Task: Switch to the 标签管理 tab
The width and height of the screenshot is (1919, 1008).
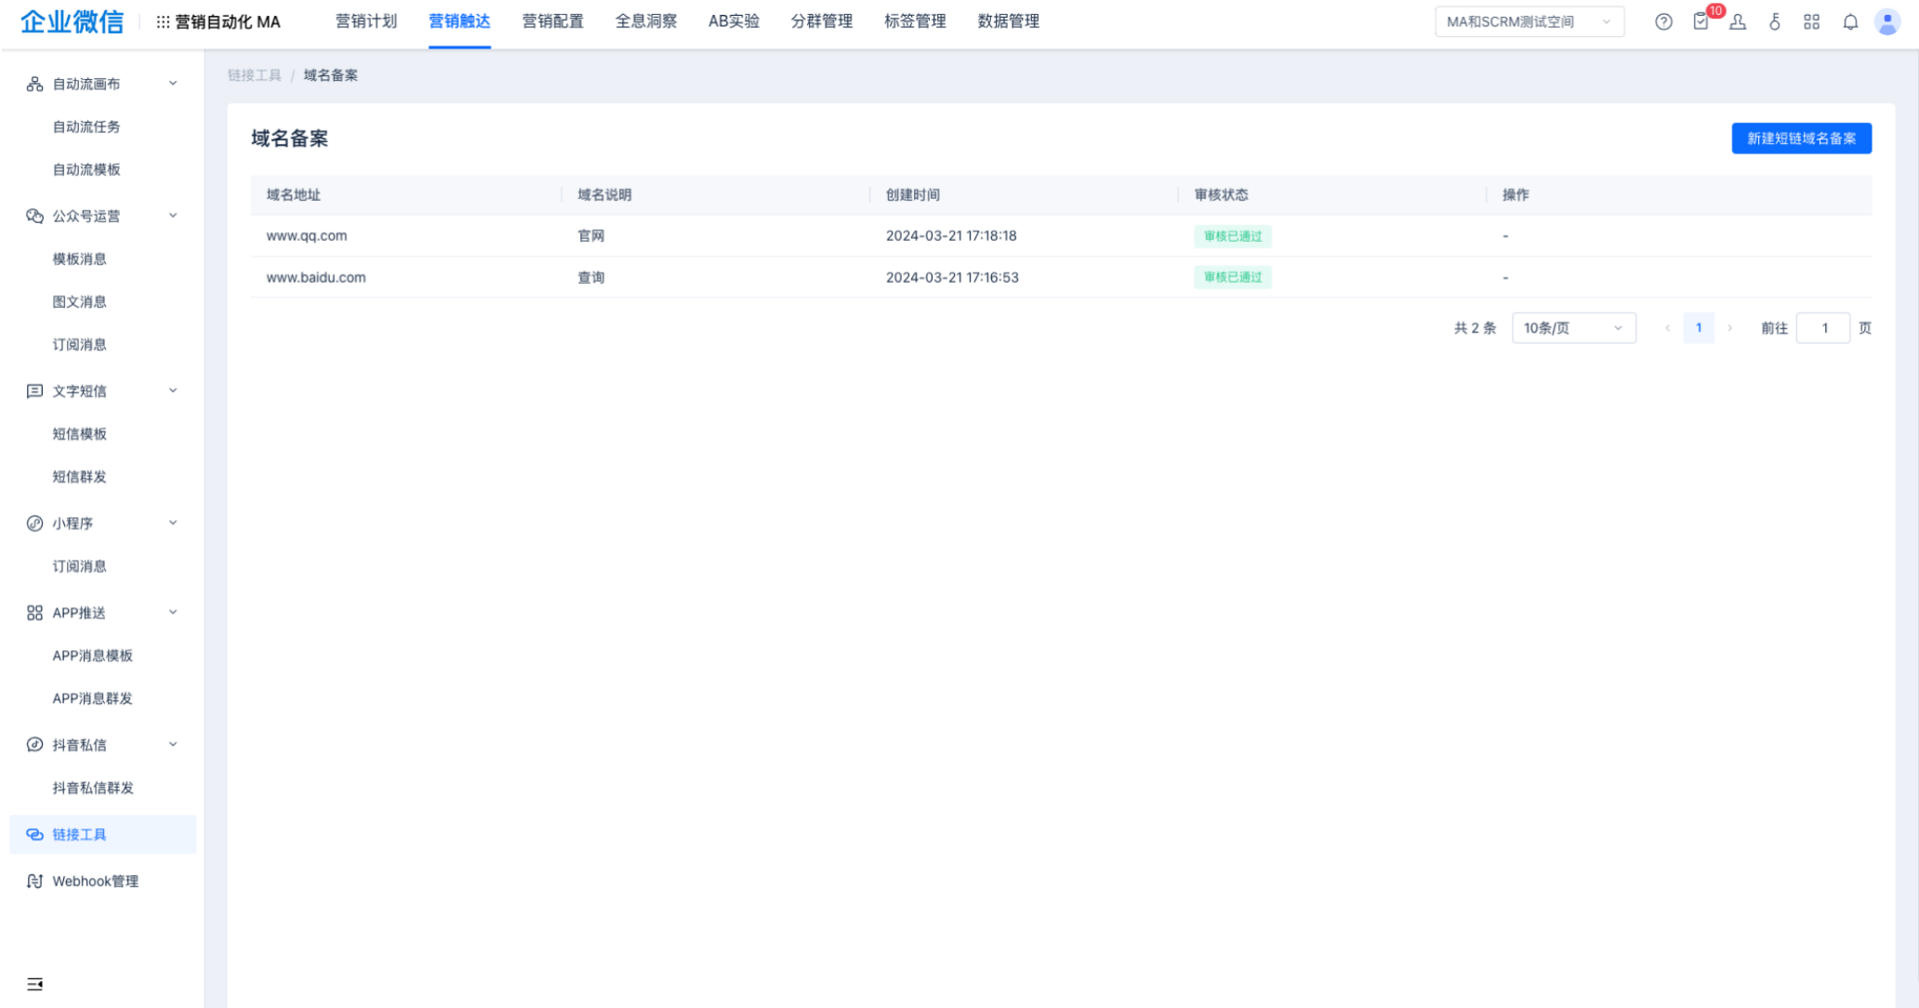Action: (915, 21)
